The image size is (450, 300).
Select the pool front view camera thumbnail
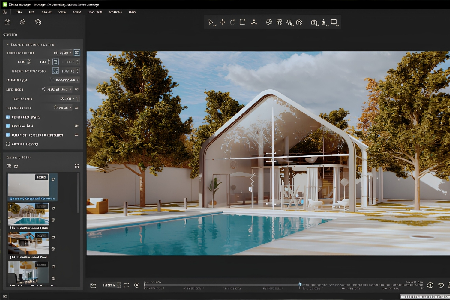coord(28,214)
